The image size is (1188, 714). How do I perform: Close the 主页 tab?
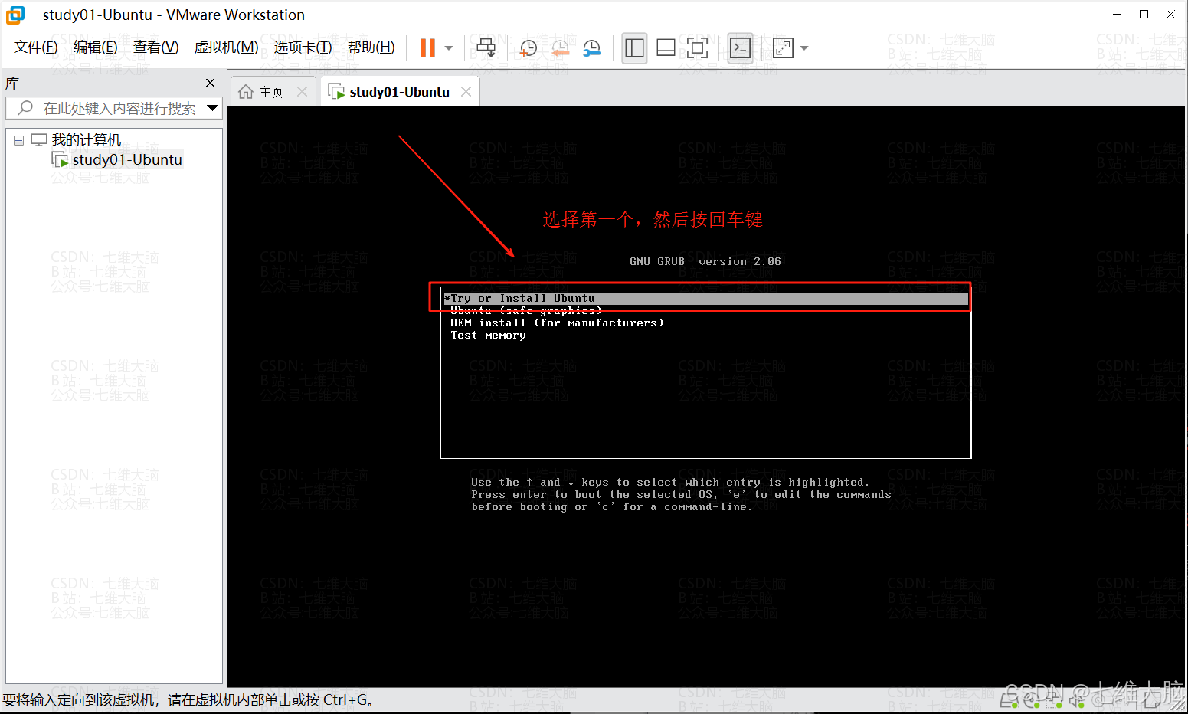pyautogui.click(x=303, y=92)
